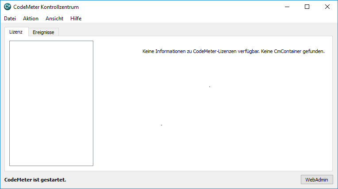
Task: Switch to the Ereignisse tab
Action: tap(43, 32)
